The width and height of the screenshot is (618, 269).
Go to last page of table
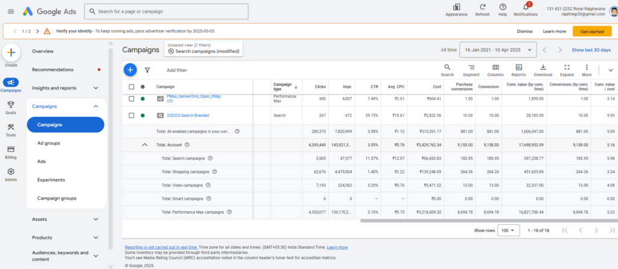tap(612, 230)
